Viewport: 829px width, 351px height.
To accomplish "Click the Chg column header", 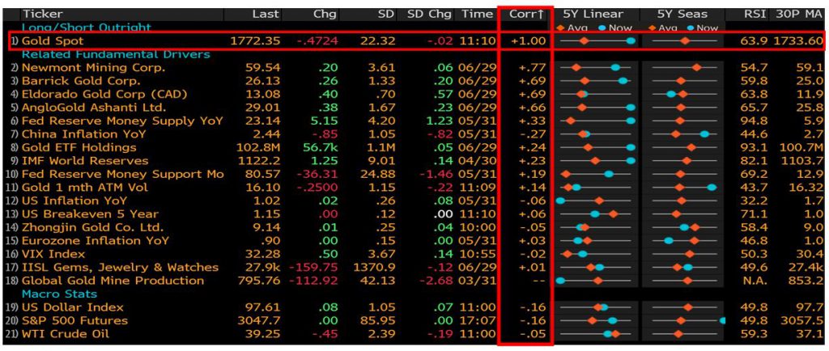I will click(325, 15).
